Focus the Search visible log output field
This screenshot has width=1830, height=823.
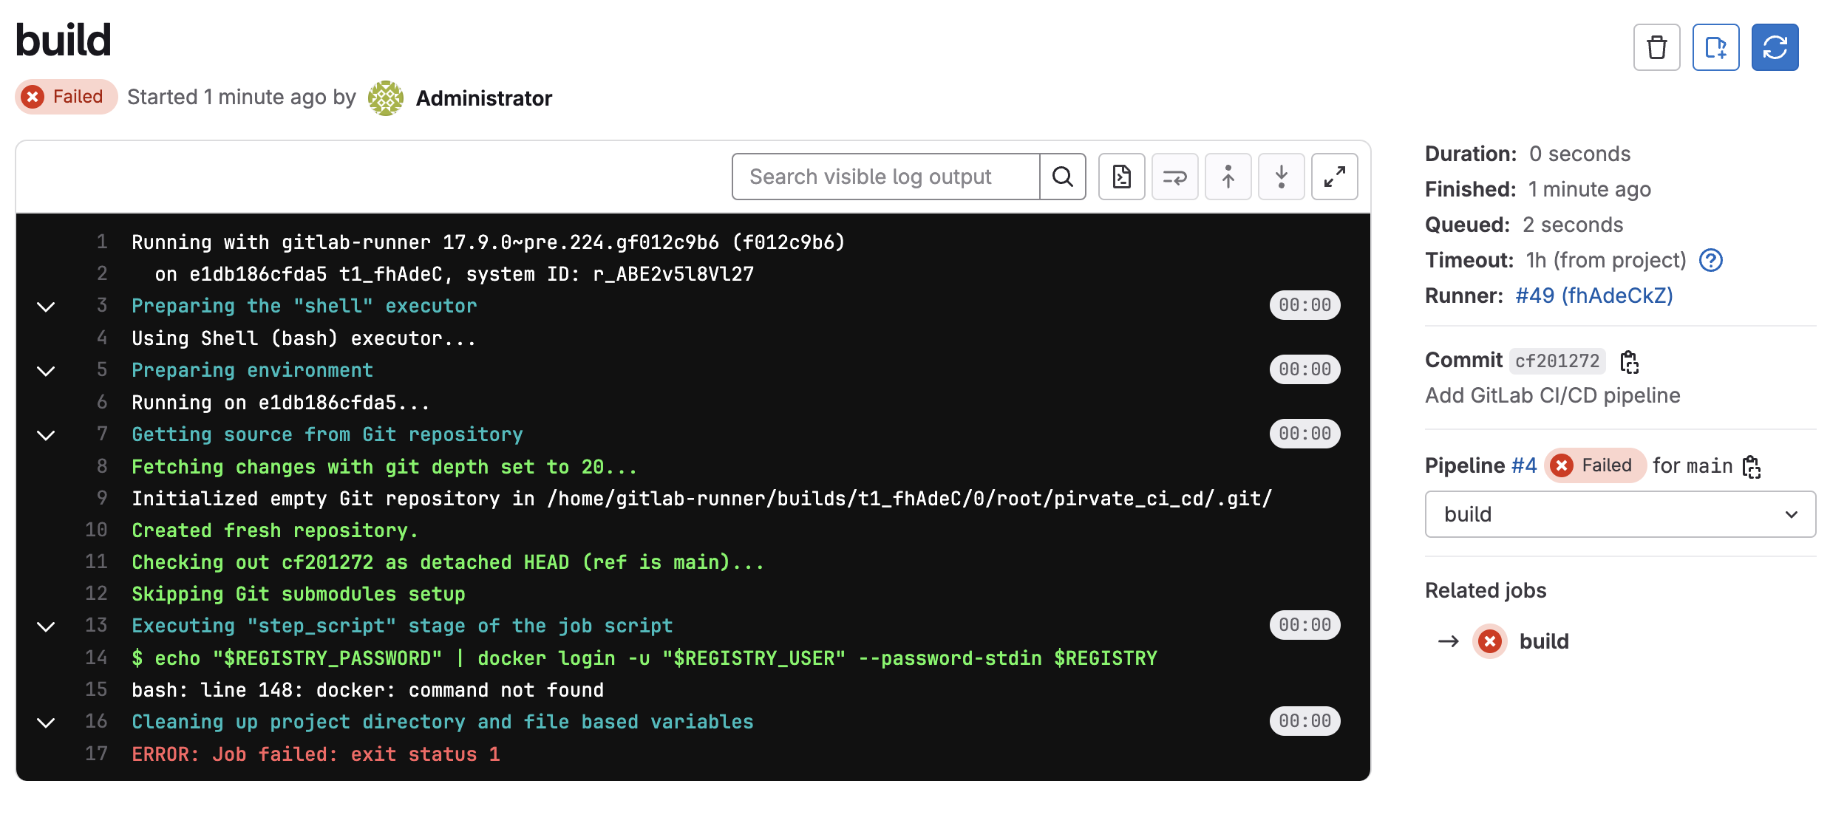tap(885, 177)
